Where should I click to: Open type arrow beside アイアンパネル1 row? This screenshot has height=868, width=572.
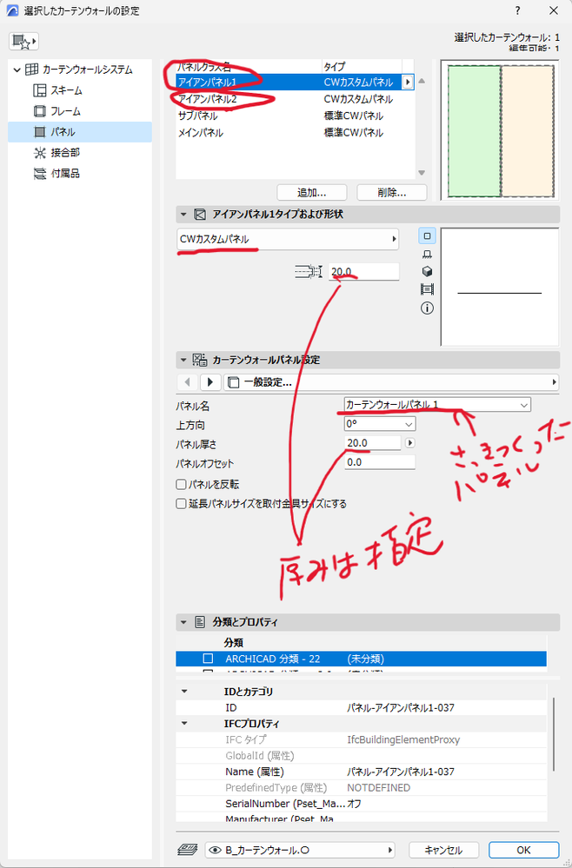[x=408, y=82]
